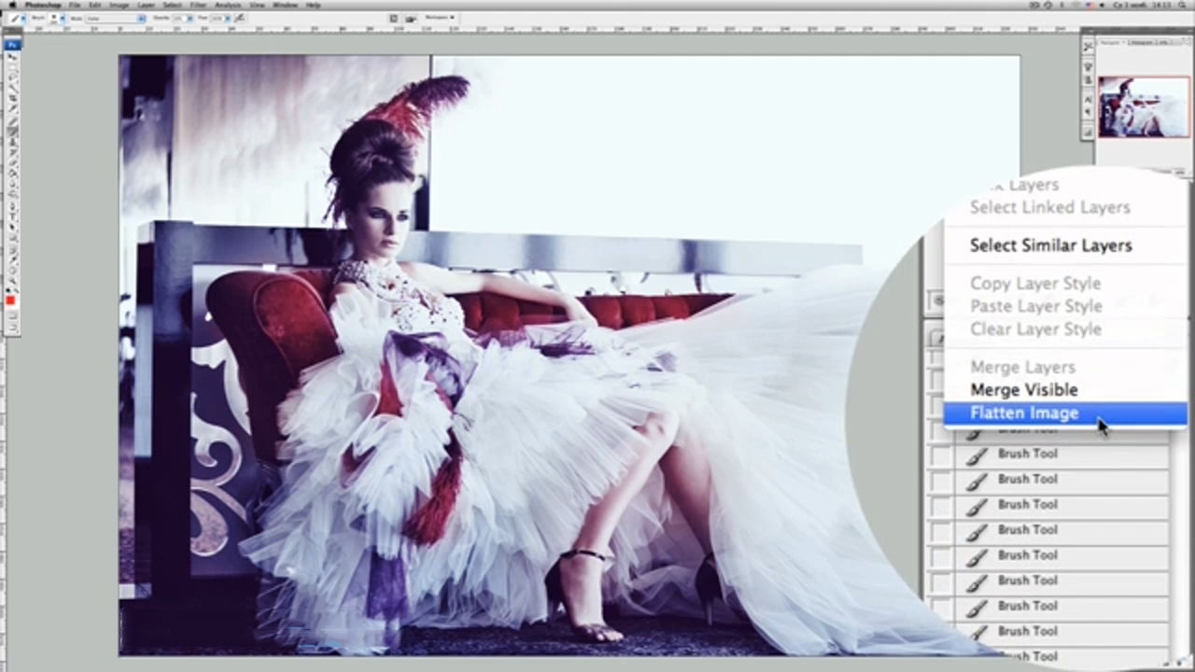1195x672 pixels.
Task: Open the File menu
Action: click(x=75, y=6)
